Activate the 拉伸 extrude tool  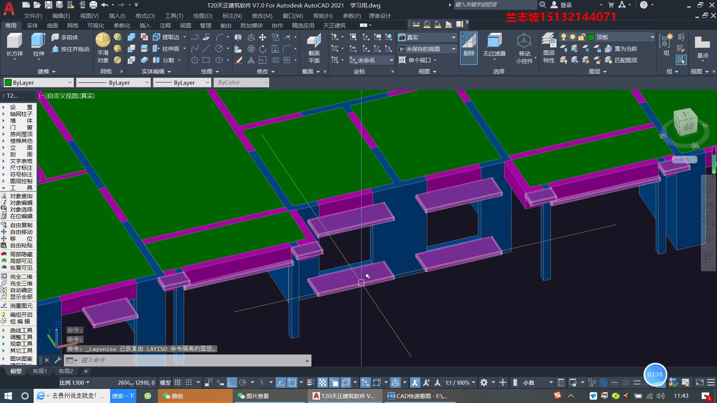tap(38, 44)
